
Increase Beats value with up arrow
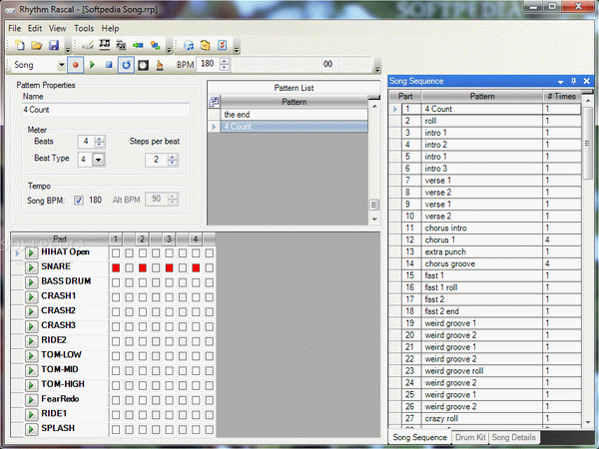pyautogui.click(x=100, y=138)
